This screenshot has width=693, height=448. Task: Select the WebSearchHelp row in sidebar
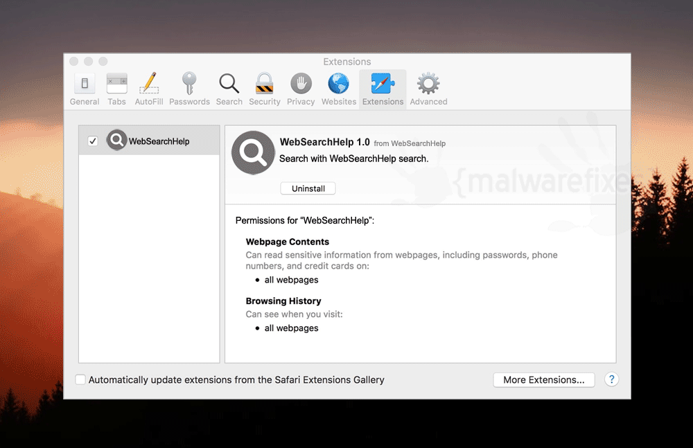(x=150, y=141)
